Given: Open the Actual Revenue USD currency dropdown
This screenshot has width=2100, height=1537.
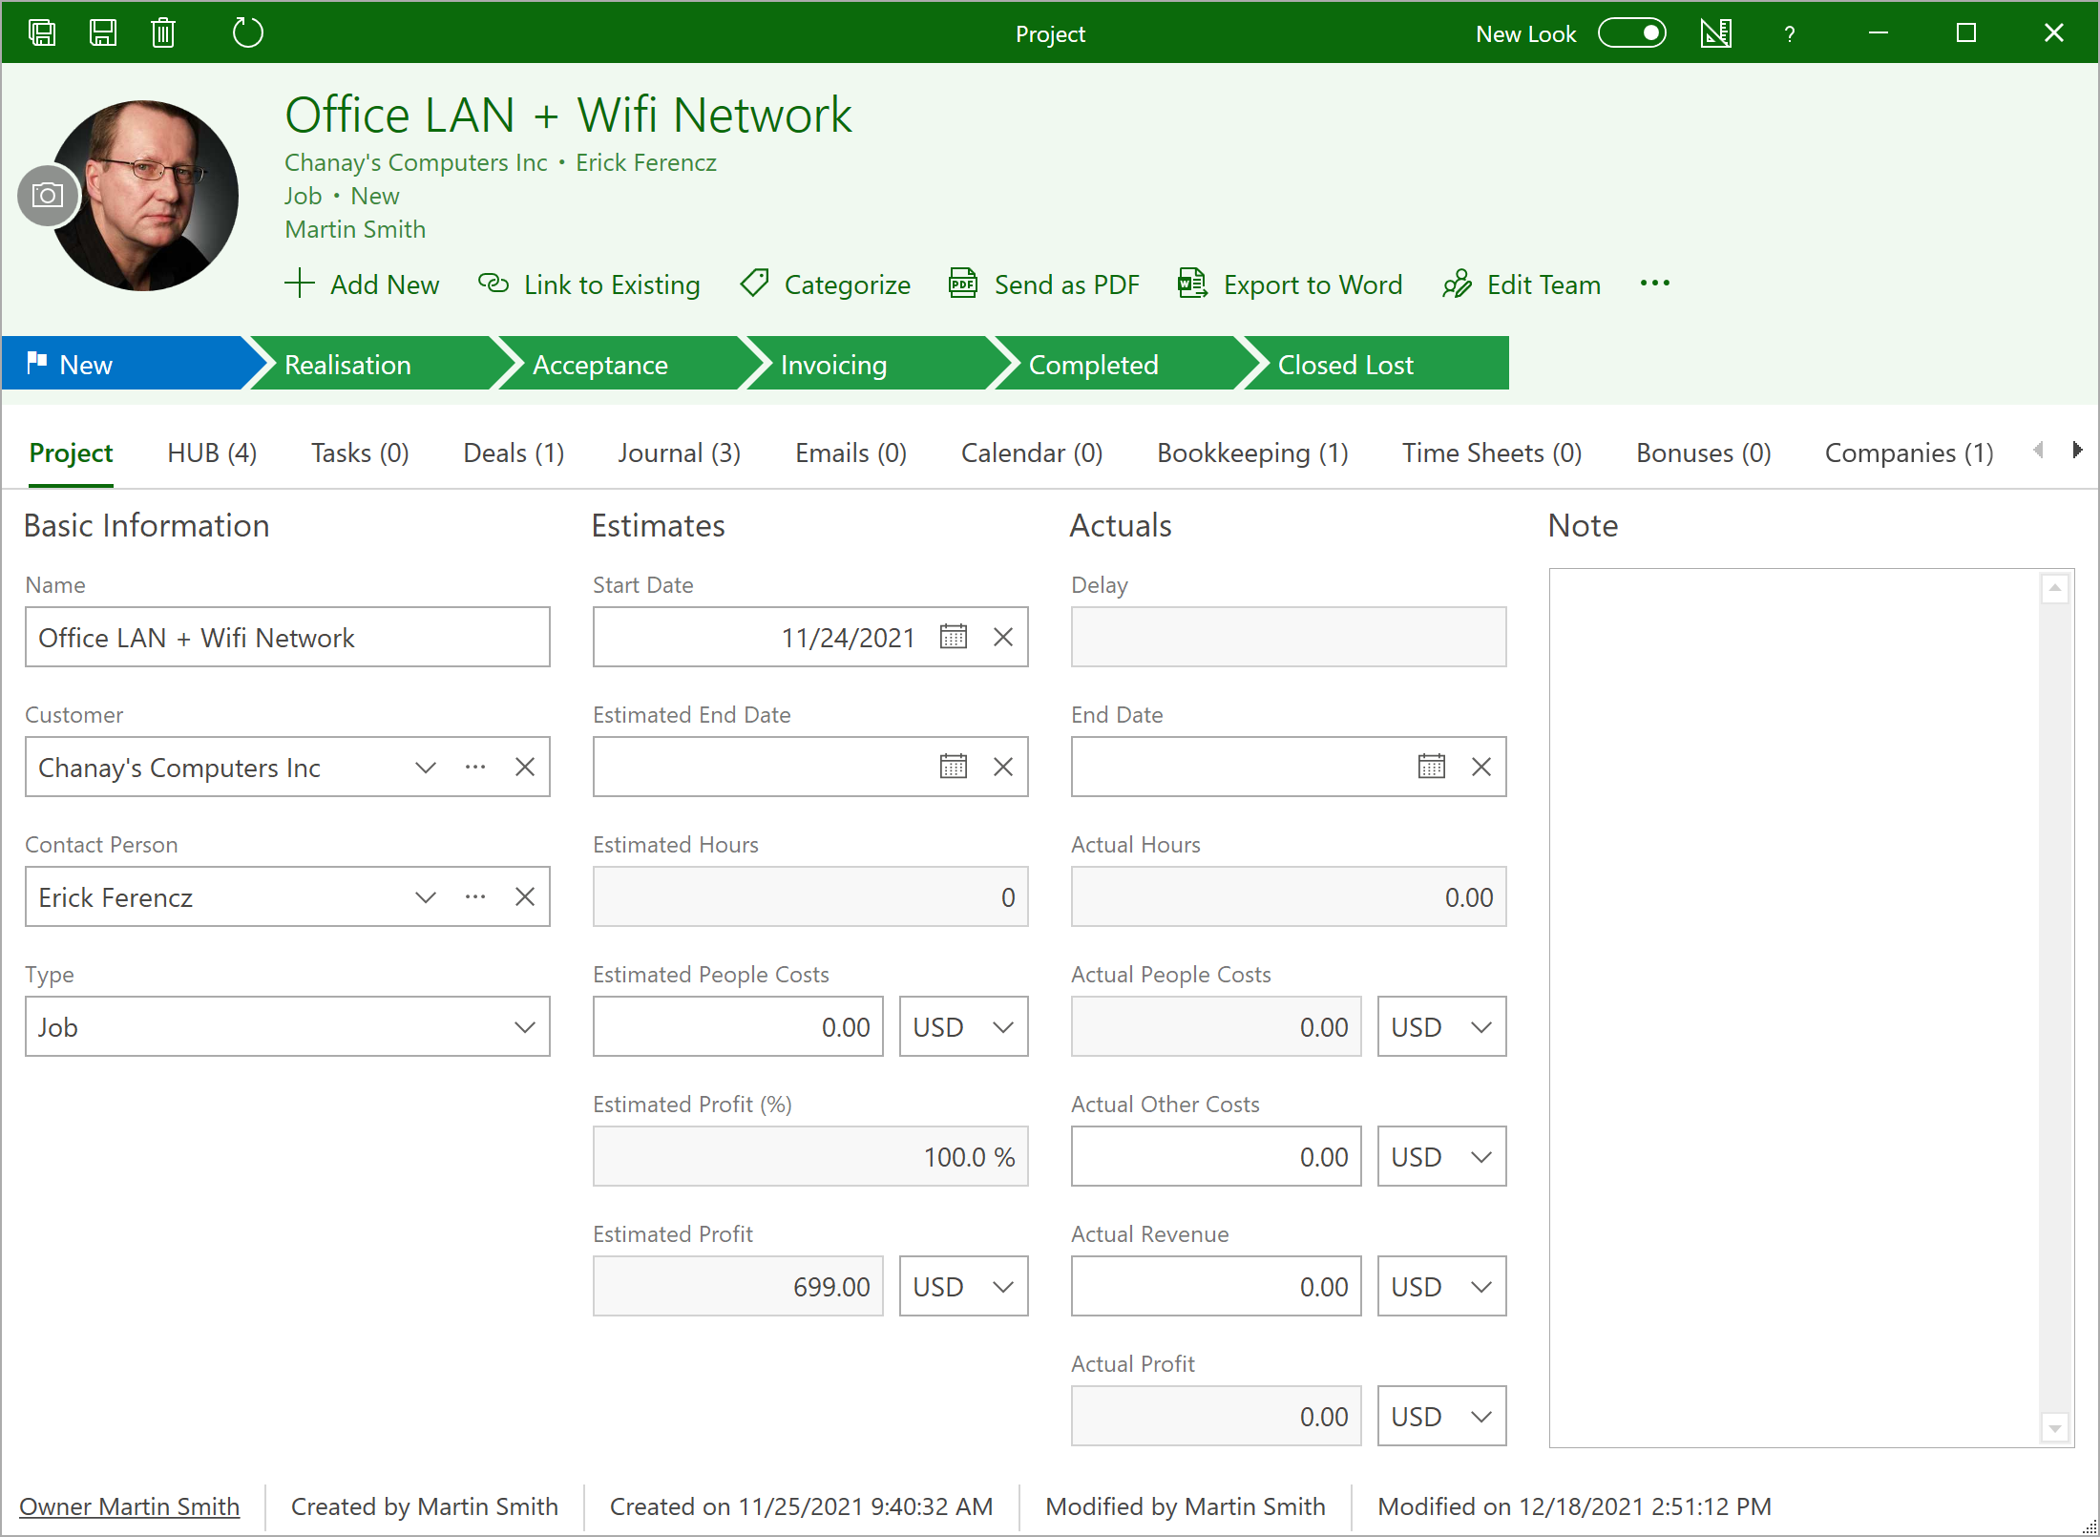Looking at the screenshot, I should [x=1441, y=1287].
